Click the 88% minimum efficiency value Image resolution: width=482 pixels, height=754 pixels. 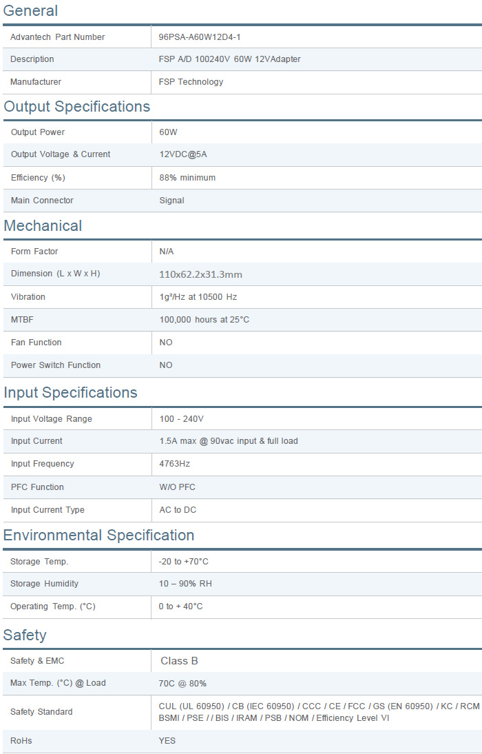(187, 178)
